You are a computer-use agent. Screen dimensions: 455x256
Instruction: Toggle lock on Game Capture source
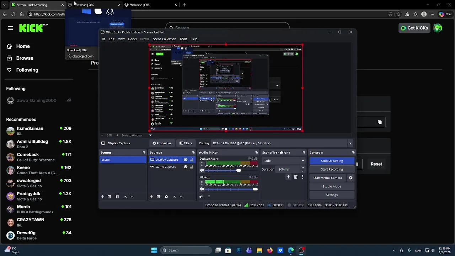click(x=192, y=167)
